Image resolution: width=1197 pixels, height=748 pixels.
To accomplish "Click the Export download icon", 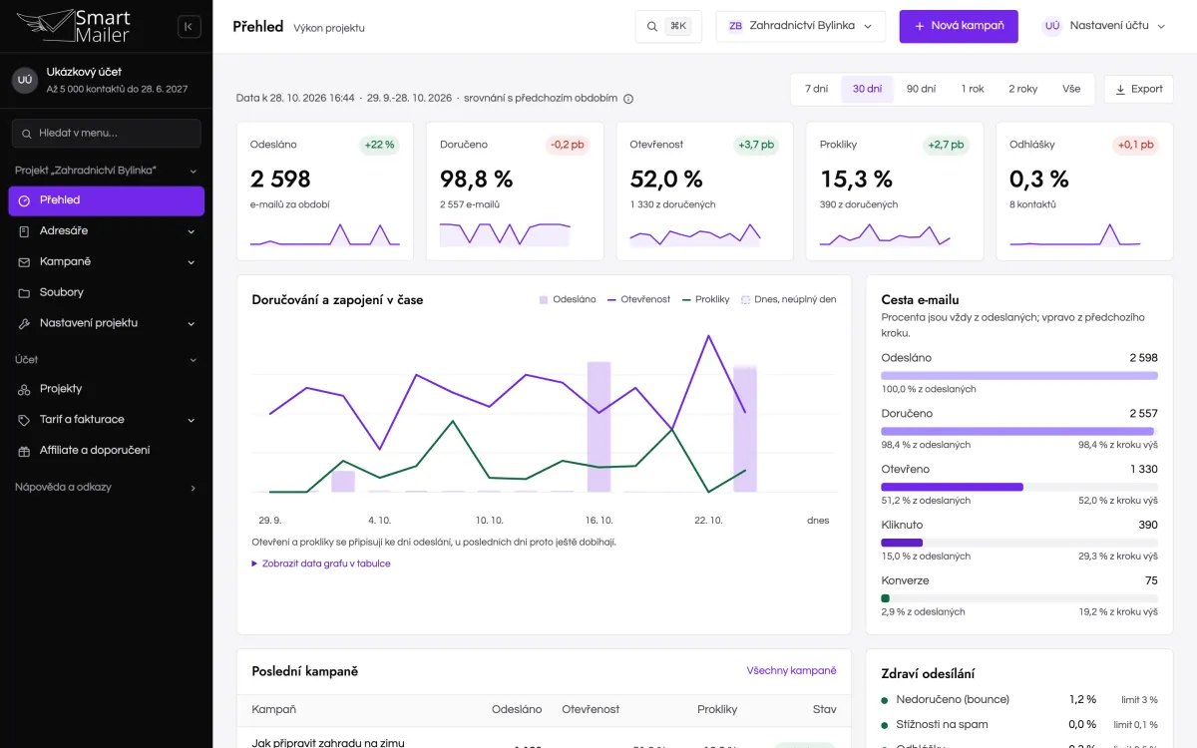I will click(x=1120, y=89).
